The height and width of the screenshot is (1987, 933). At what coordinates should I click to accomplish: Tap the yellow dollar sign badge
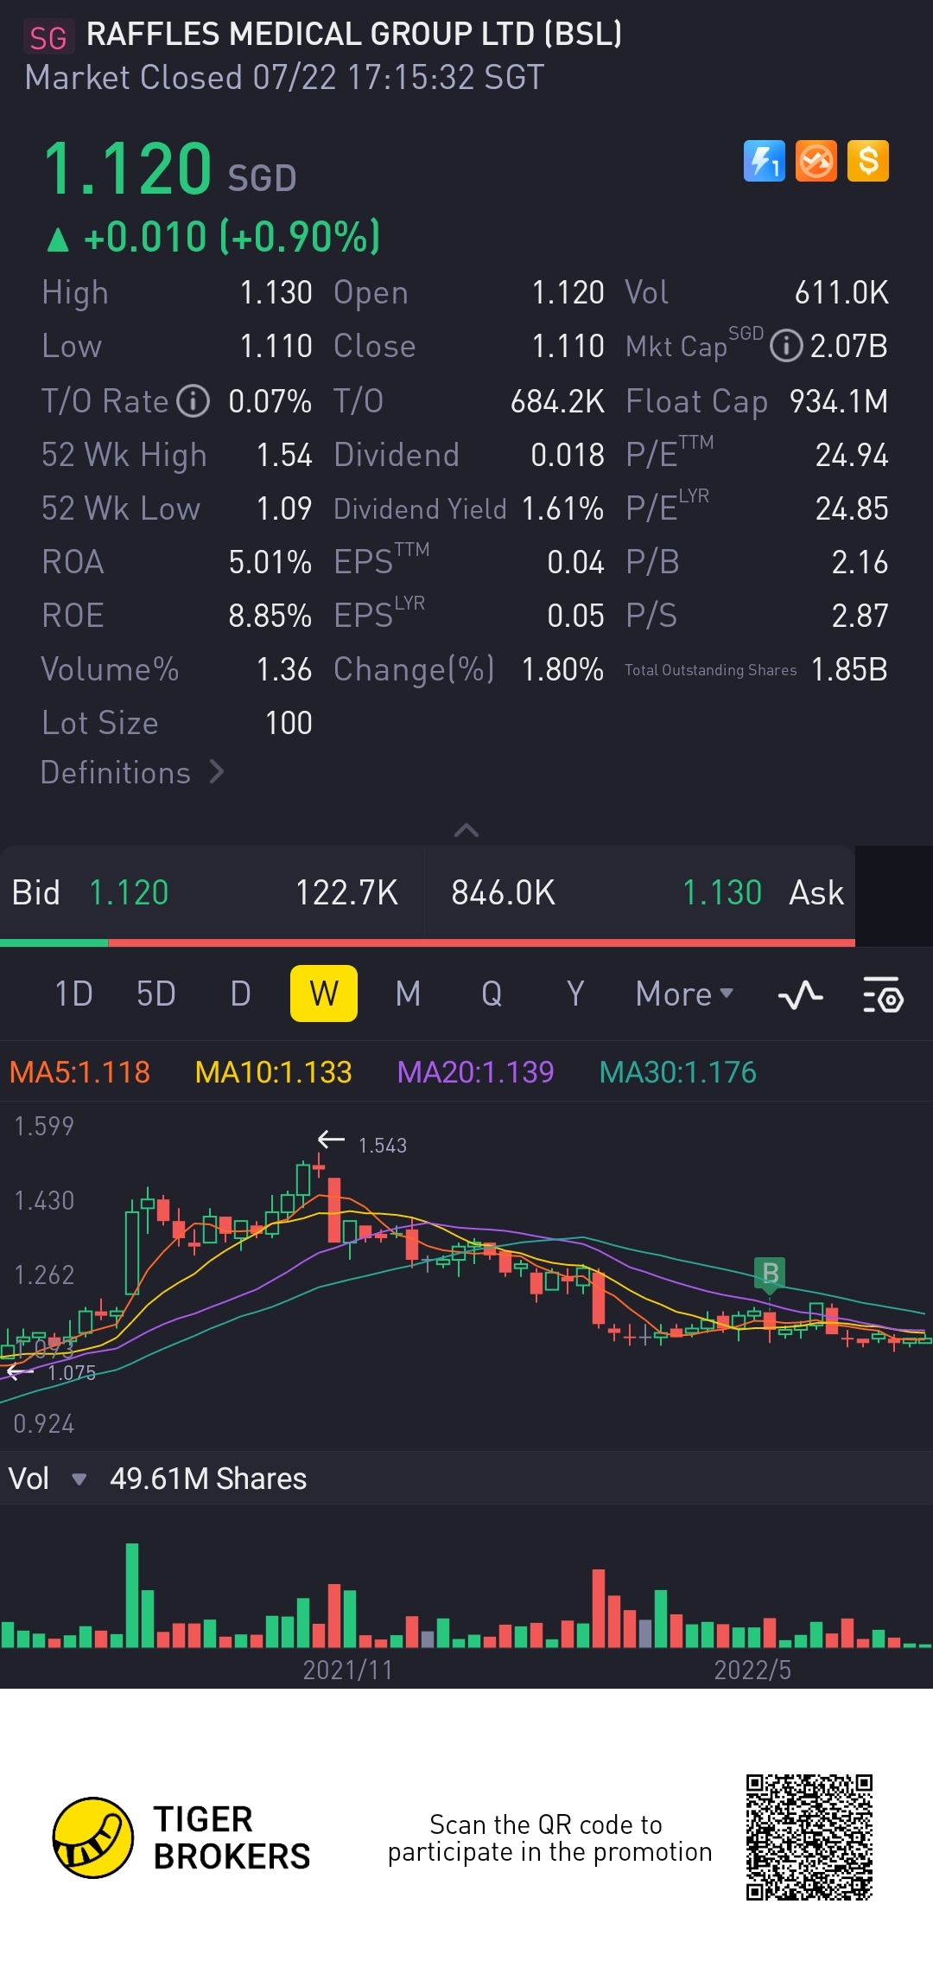pyautogui.click(x=868, y=161)
